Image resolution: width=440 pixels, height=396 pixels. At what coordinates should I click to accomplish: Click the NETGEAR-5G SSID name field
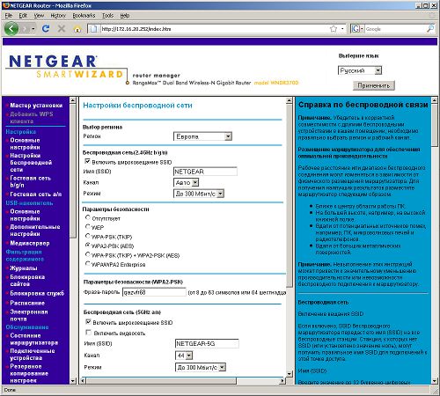[207, 343]
